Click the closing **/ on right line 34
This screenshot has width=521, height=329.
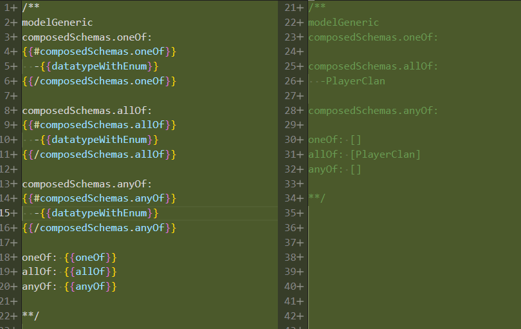pyautogui.click(x=316, y=198)
